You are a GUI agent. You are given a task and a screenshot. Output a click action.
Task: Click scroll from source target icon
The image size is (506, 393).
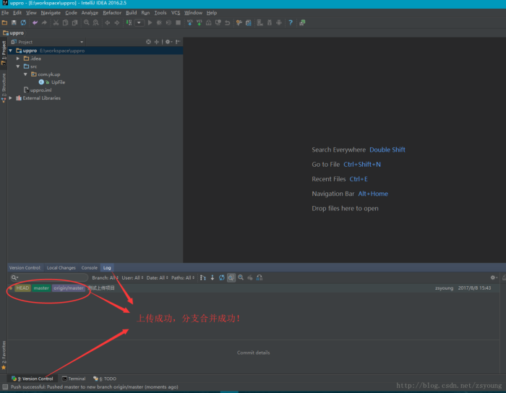(149, 42)
